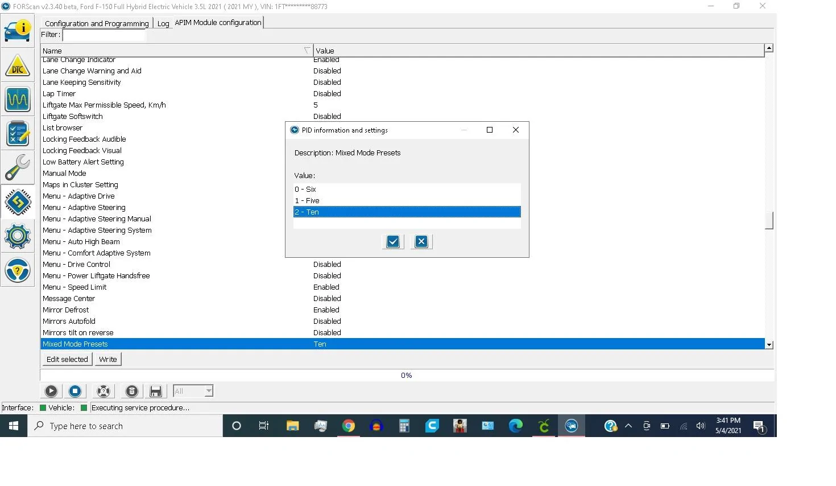Switch to Configuration and Programming tab
Viewport: 836px width, 486px height.
tap(97, 23)
